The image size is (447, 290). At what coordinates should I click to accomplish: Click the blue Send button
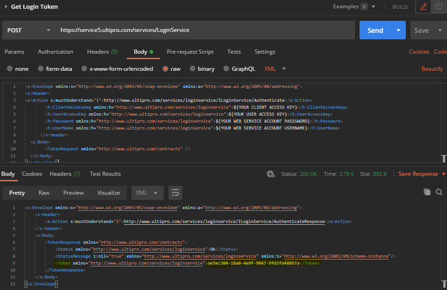tap(375, 31)
